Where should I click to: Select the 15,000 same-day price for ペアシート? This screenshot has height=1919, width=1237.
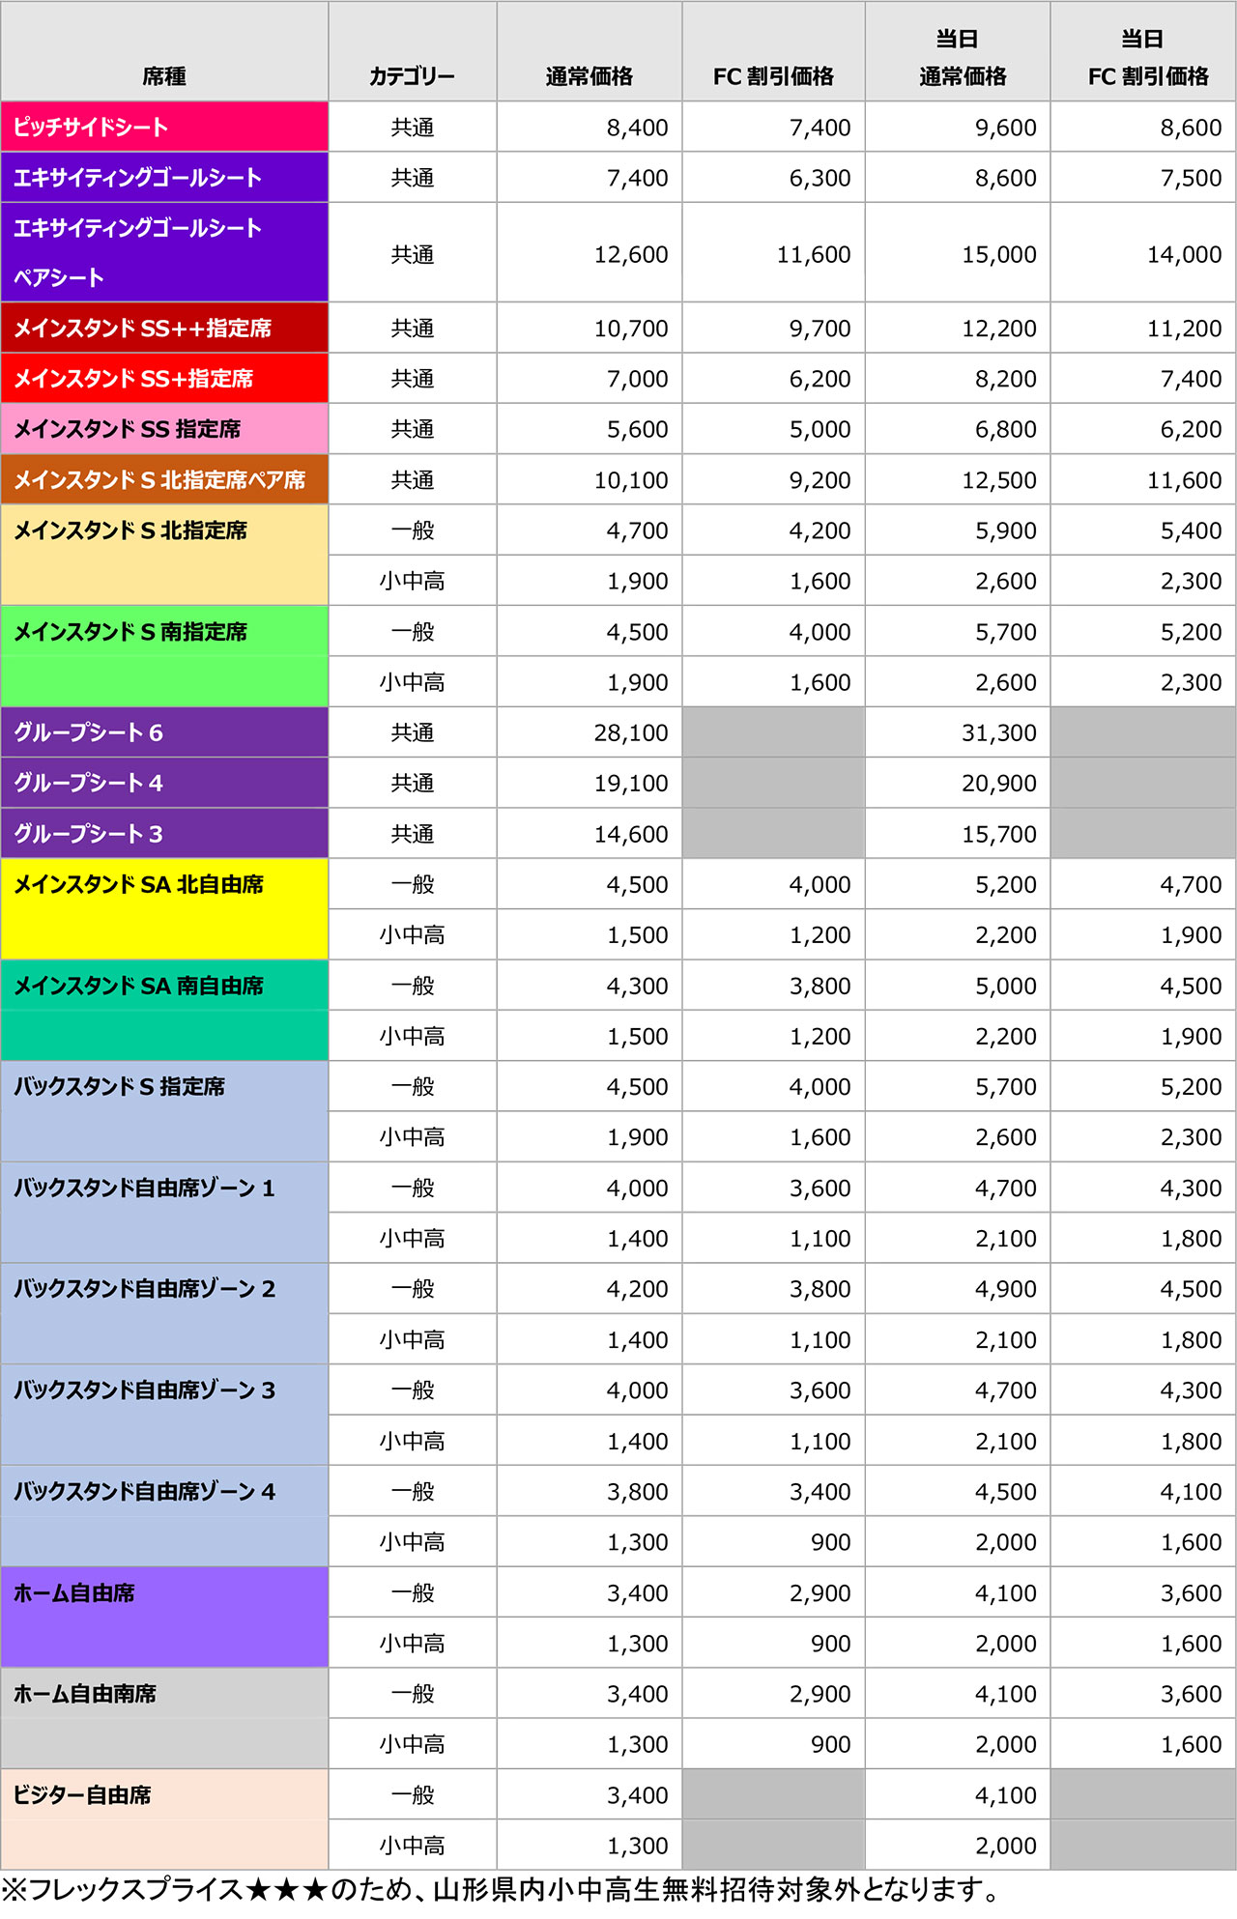pyautogui.click(x=998, y=254)
